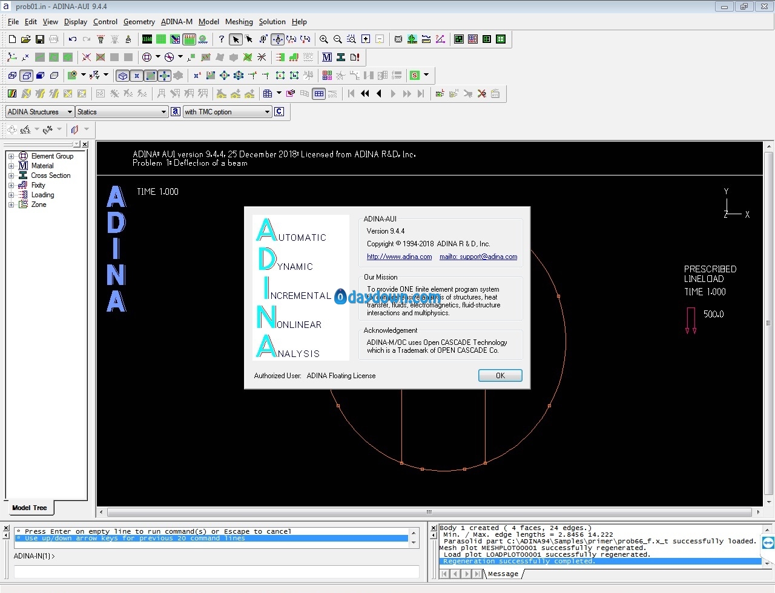Click the graphics window vertical scrollbar
Image resolution: width=775 pixels, height=593 pixels.
point(769,324)
